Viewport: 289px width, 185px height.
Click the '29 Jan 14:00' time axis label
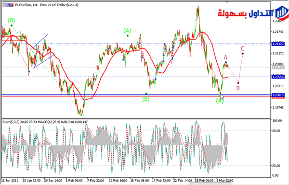pyautogui.click(x=53, y=180)
